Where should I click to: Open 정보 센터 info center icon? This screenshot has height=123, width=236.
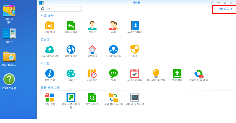(x=50, y=74)
